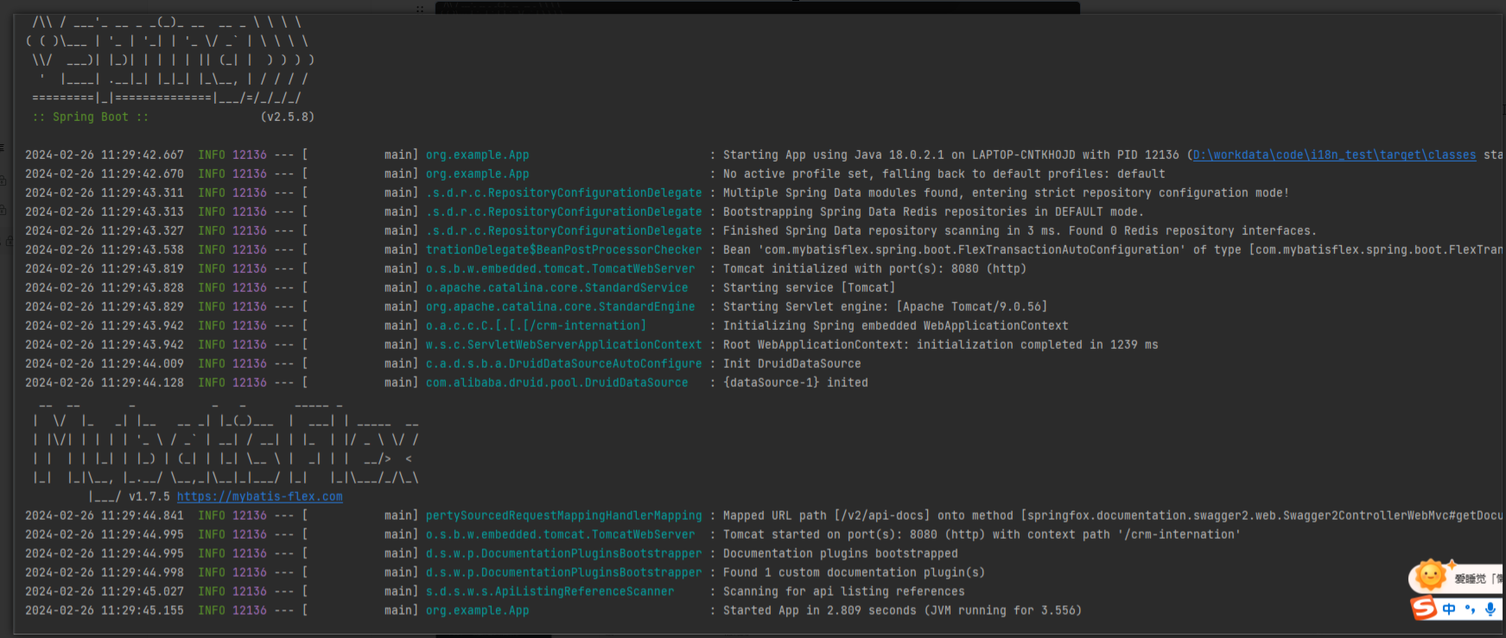Click the soft-wrap lines icon at left edge
The height and width of the screenshot is (638, 1506).
click(3, 148)
